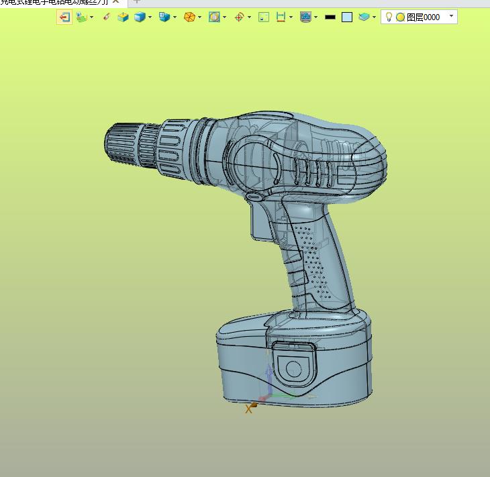Screen dimensions: 490x477
Task: Open the red crosshair icon's dropdown arrow
Action: point(250,17)
